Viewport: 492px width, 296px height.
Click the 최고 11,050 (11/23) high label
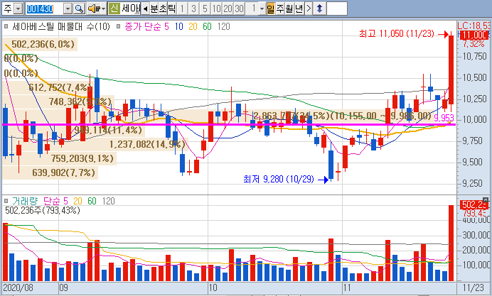tap(397, 33)
